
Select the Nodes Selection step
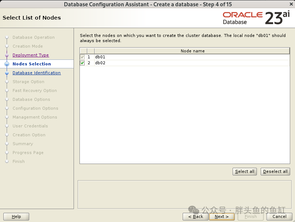coord(32,64)
